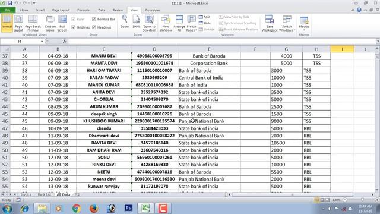The image size is (380, 214).
Task: Switch to the Developer tab
Action: [x=153, y=10]
